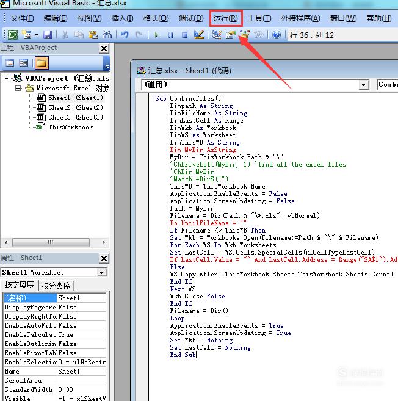Click the project panel horizontal scrollbar thumb

[51, 242]
